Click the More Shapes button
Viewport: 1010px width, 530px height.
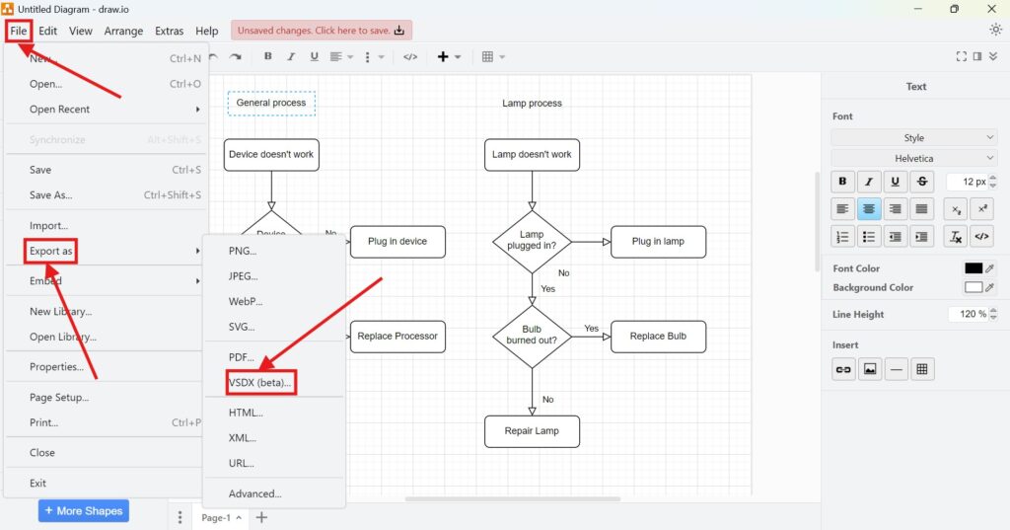pos(84,511)
